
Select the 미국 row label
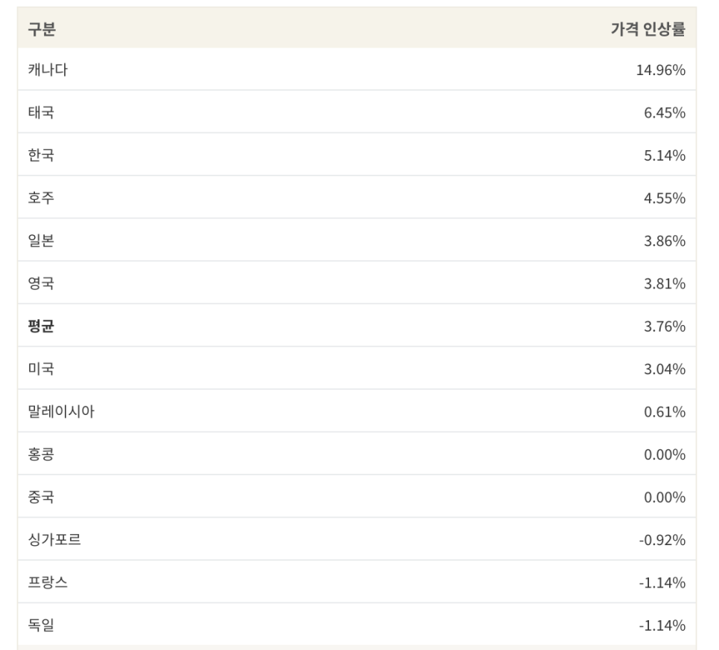point(41,368)
